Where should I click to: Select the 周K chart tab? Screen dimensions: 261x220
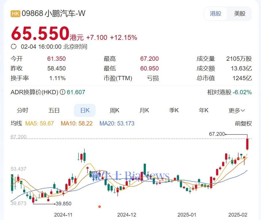click(114, 110)
